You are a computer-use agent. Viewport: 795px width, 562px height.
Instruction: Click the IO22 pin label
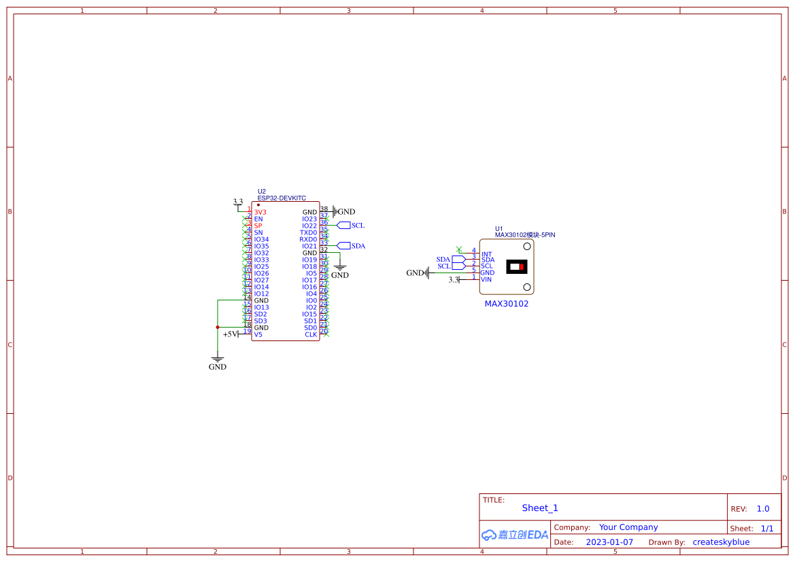(309, 226)
